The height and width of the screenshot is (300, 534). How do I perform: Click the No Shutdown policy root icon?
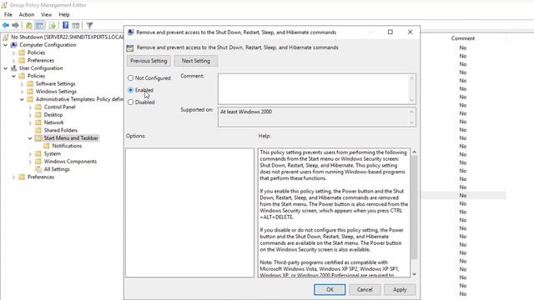[6, 37]
